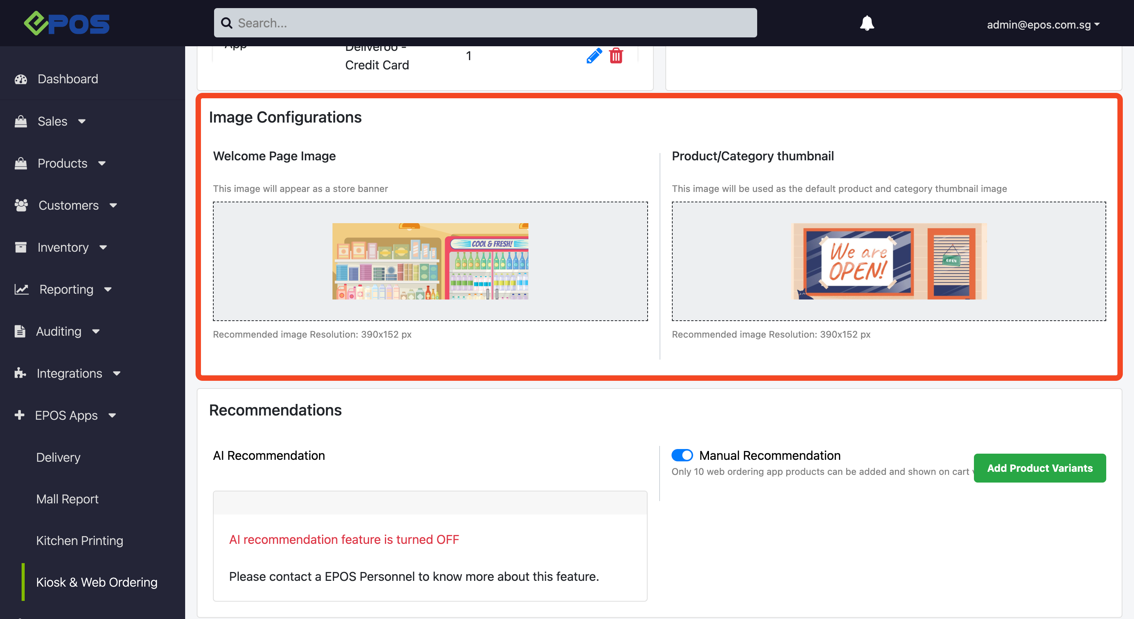The width and height of the screenshot is (1134, 619).
Task: Click 'AI recommendation feature is turned OFF' text
Action: [344, 540]
